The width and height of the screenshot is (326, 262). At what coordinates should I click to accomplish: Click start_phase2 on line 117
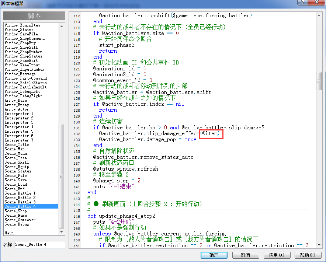(x=117, y=45)
